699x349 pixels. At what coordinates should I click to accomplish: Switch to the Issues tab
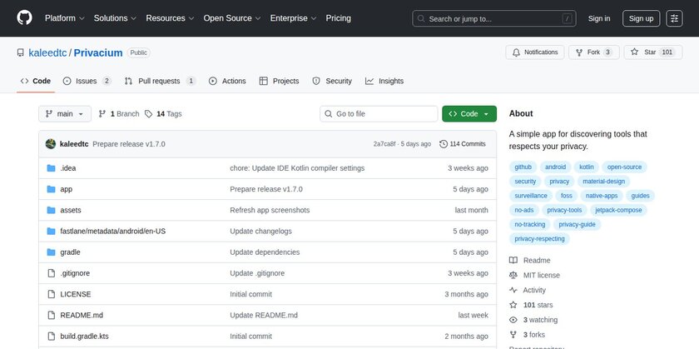tap(87, 81)
